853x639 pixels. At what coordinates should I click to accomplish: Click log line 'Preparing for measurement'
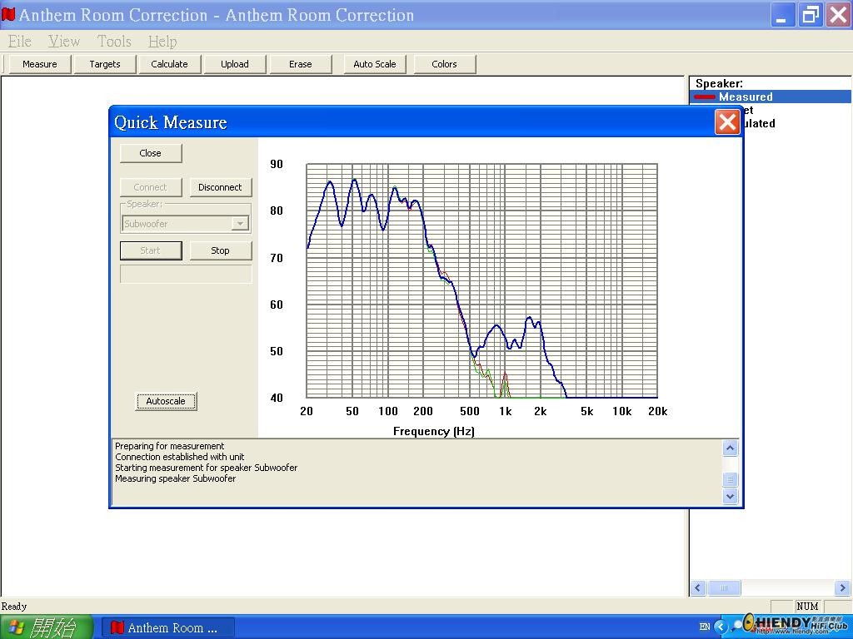[x=169, y=446]
